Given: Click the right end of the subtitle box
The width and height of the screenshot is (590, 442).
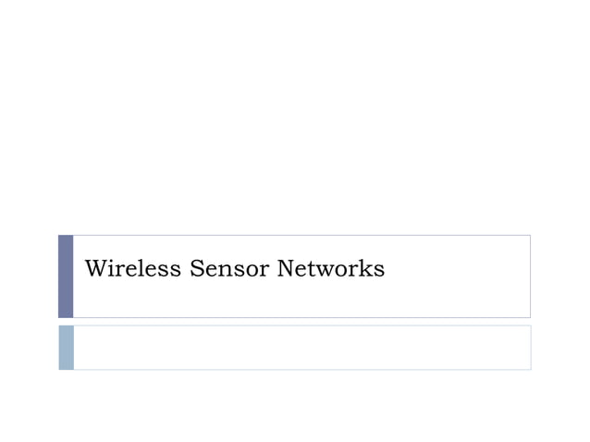Looking at the screenshot, I should point(522,347).
